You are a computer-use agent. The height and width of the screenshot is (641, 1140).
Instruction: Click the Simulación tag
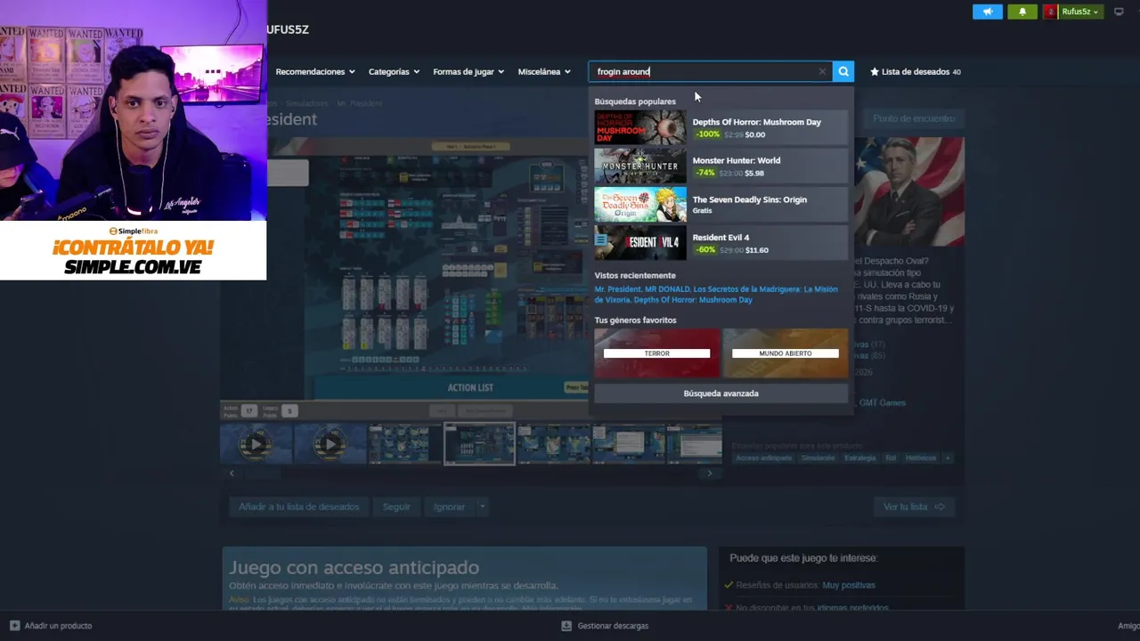818,458
